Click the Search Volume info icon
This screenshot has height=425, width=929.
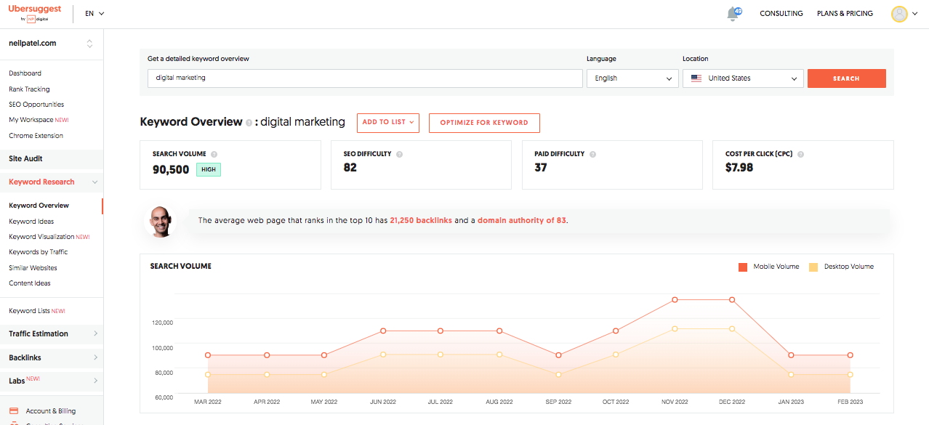[x=214, y=154]
